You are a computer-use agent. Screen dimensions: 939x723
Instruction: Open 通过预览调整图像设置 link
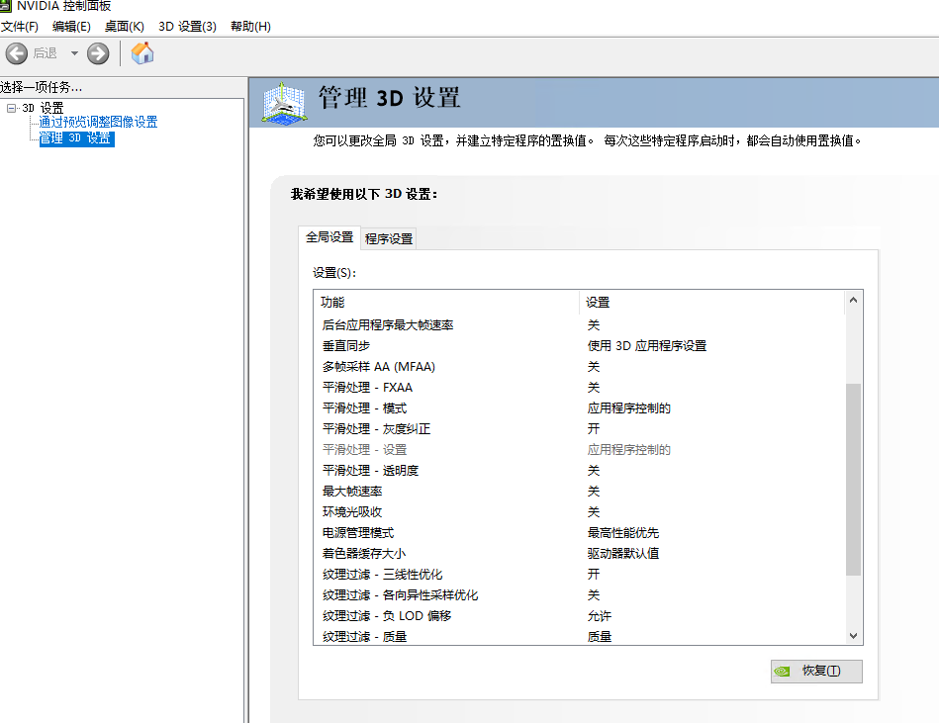click(98, 122)
